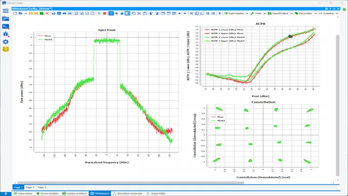Go to previous page with left arrow
The image size is (348, 196).
tap(179, 13)
